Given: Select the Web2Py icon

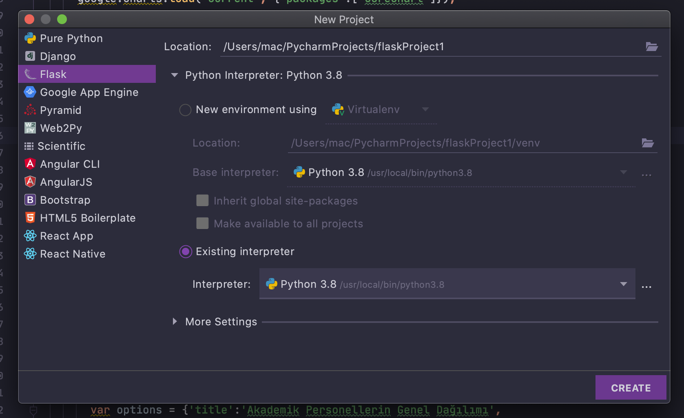Looking at the screenshot, I should coord(30,128).
